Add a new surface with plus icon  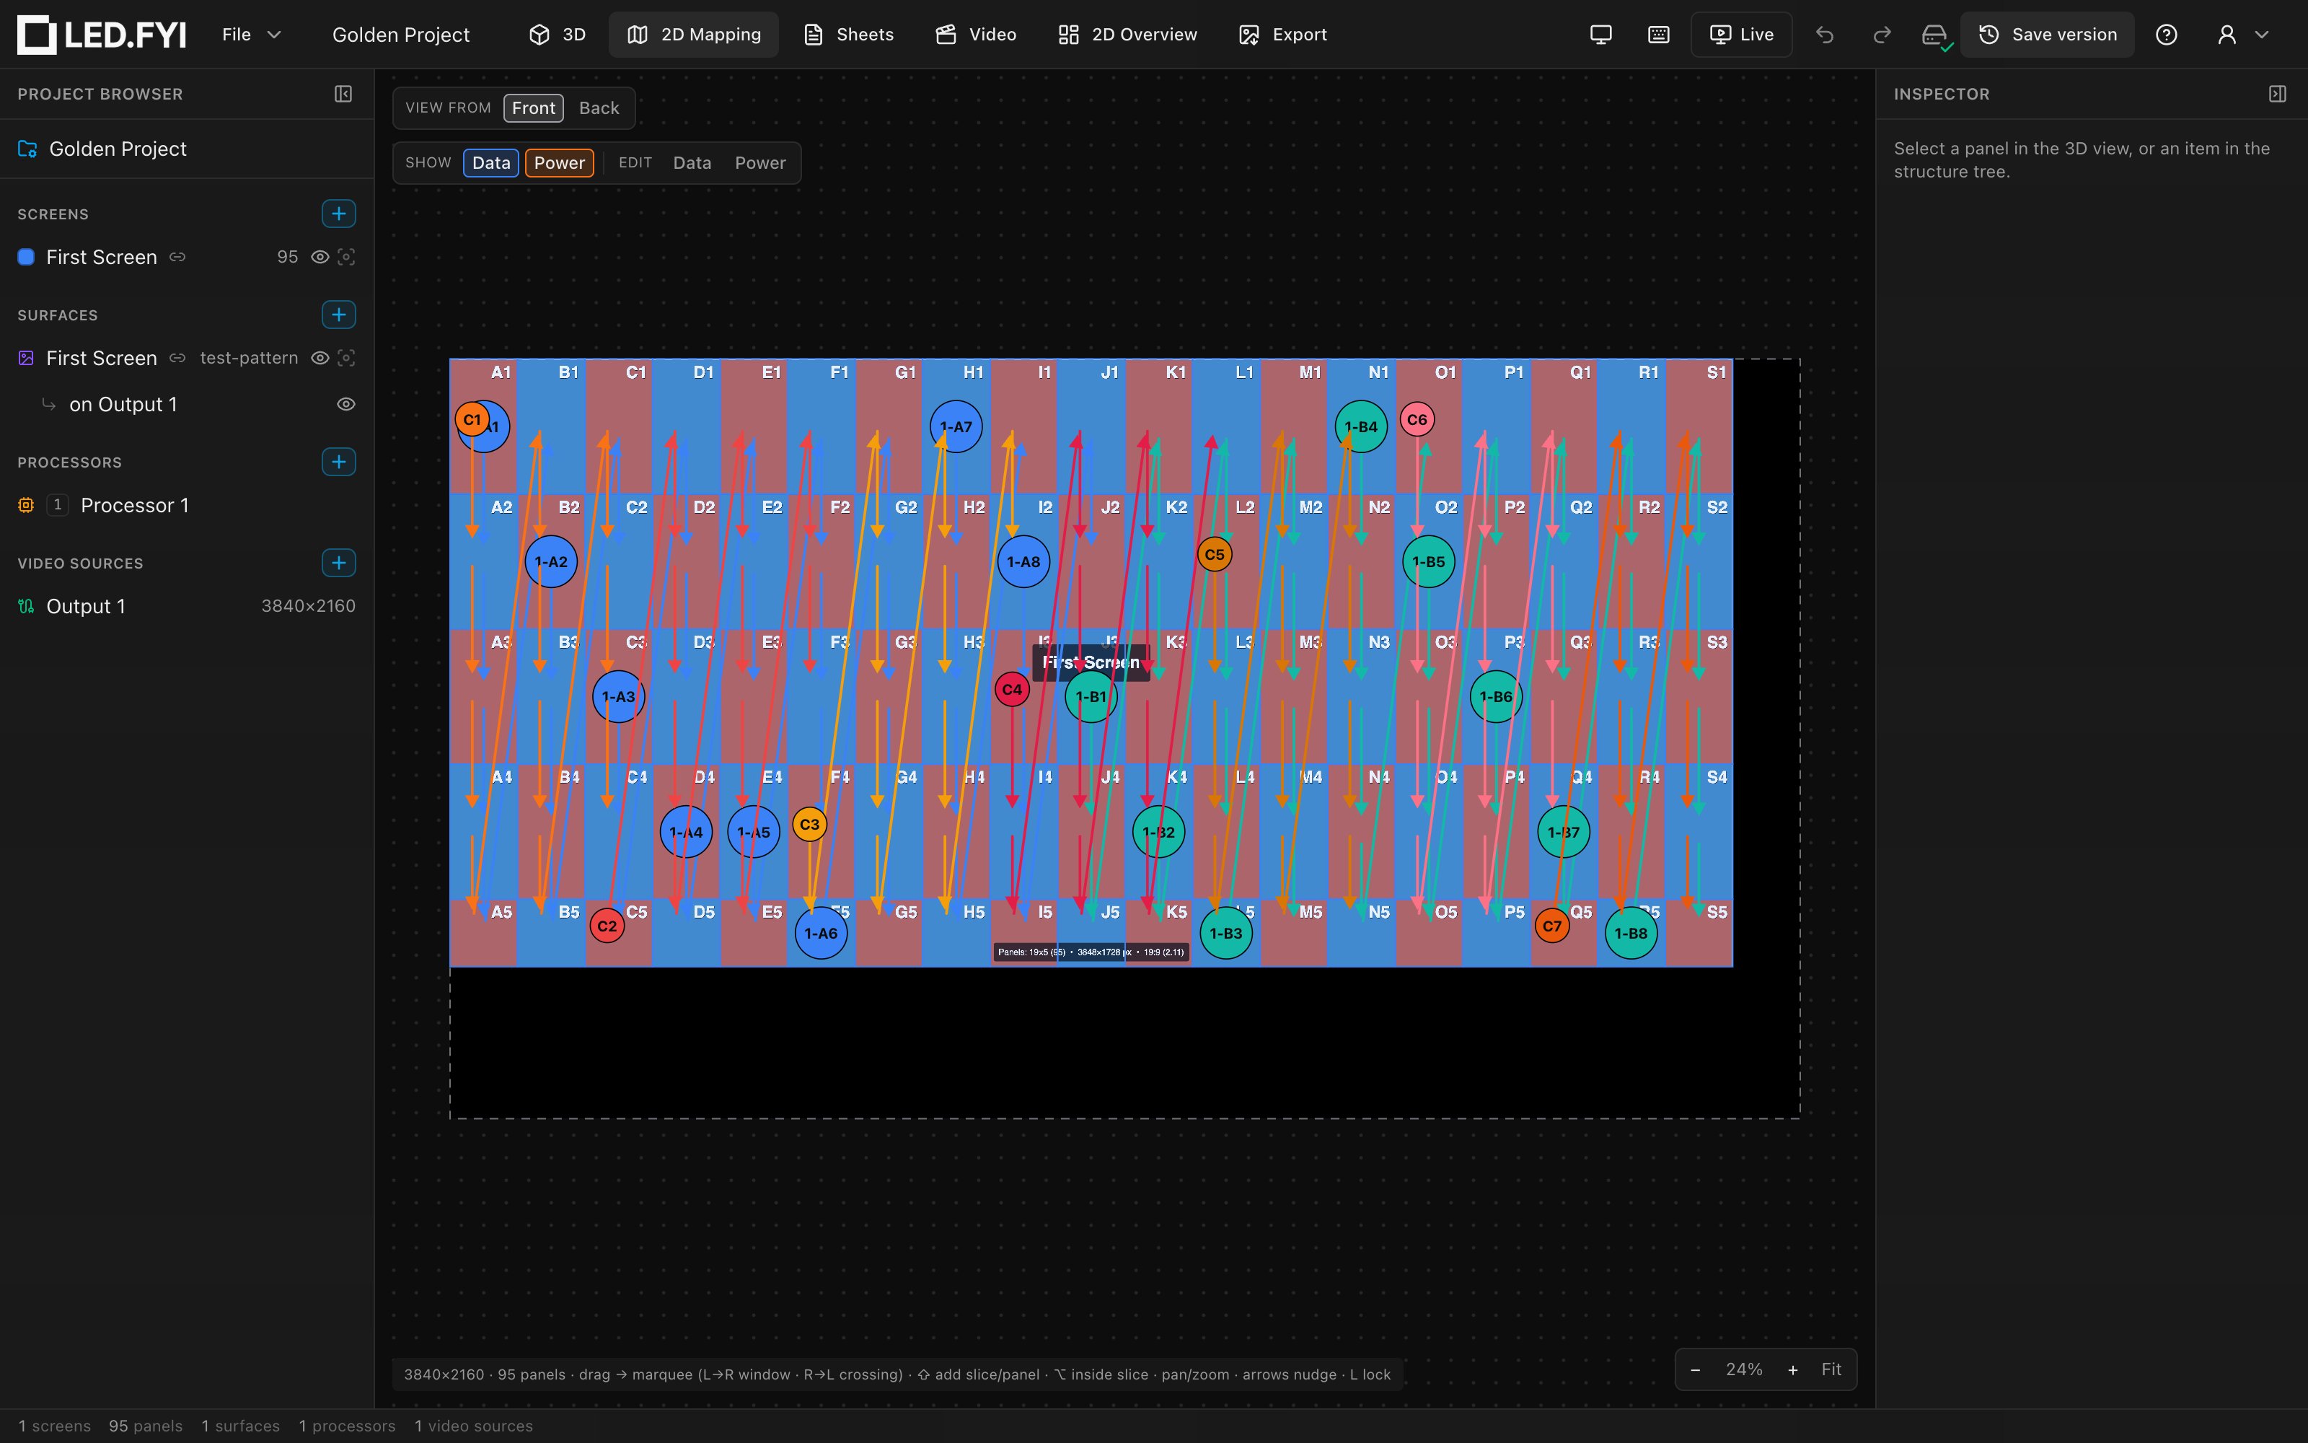[x=338, y=315]
